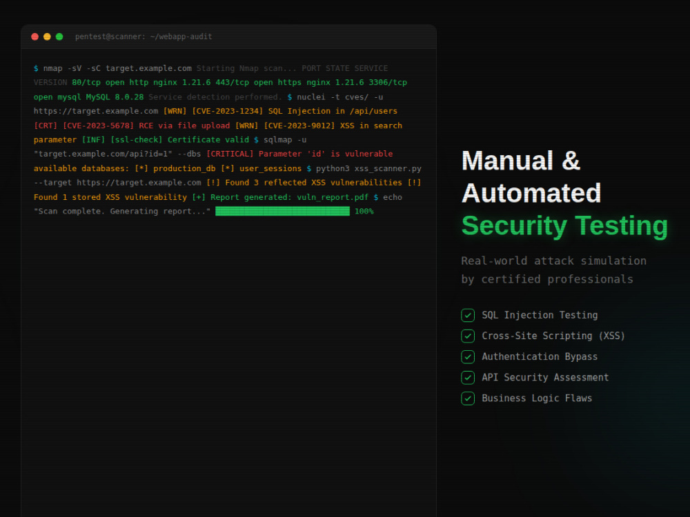The height and width of the screenshot is (517, 690).
Task: Click the yellow minimize dot in the terminal header
Action: (x=47, y=37)
